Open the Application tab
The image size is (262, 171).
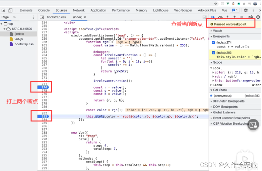(98, 10)
